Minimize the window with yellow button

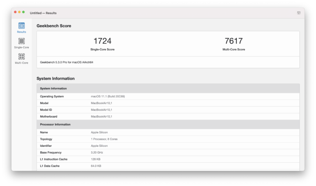(19, 12)
